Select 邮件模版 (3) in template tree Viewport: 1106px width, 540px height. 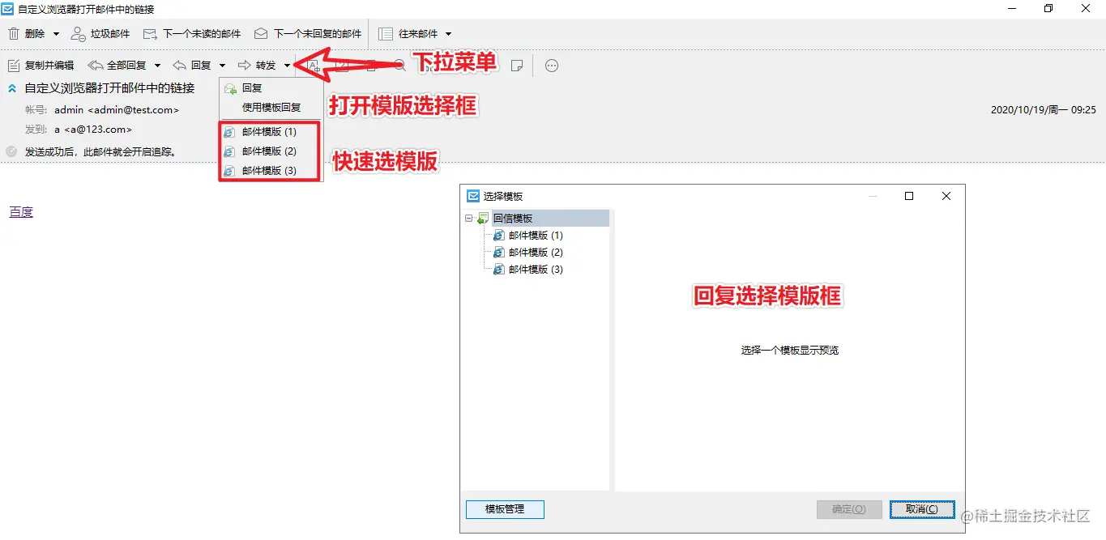coord(536,270)
